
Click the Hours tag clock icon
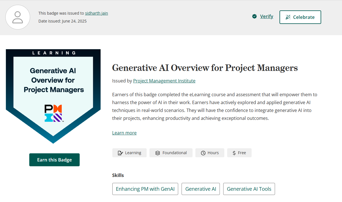coord(203,153)
